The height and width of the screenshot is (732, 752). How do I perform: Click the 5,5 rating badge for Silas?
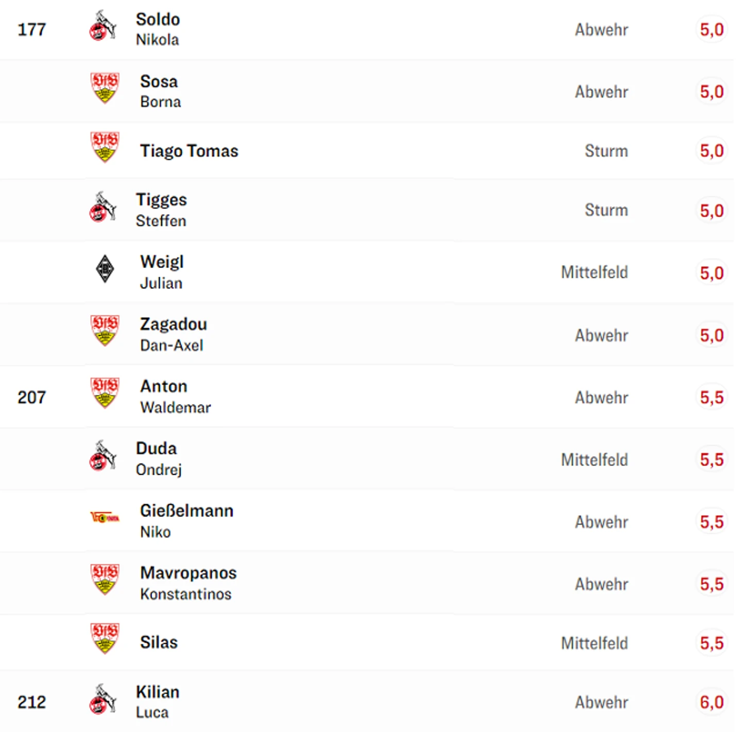click(x=711, y=643)
